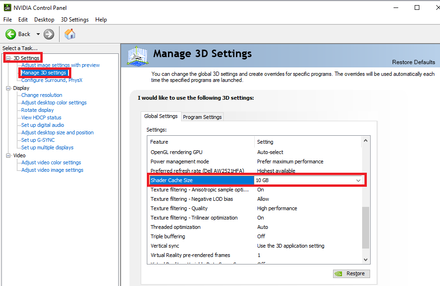The height and width of the screenshot is (286, 440).
Task: Collapse the Video tree node
Action: pyautogui.click(x=8, y=155)
